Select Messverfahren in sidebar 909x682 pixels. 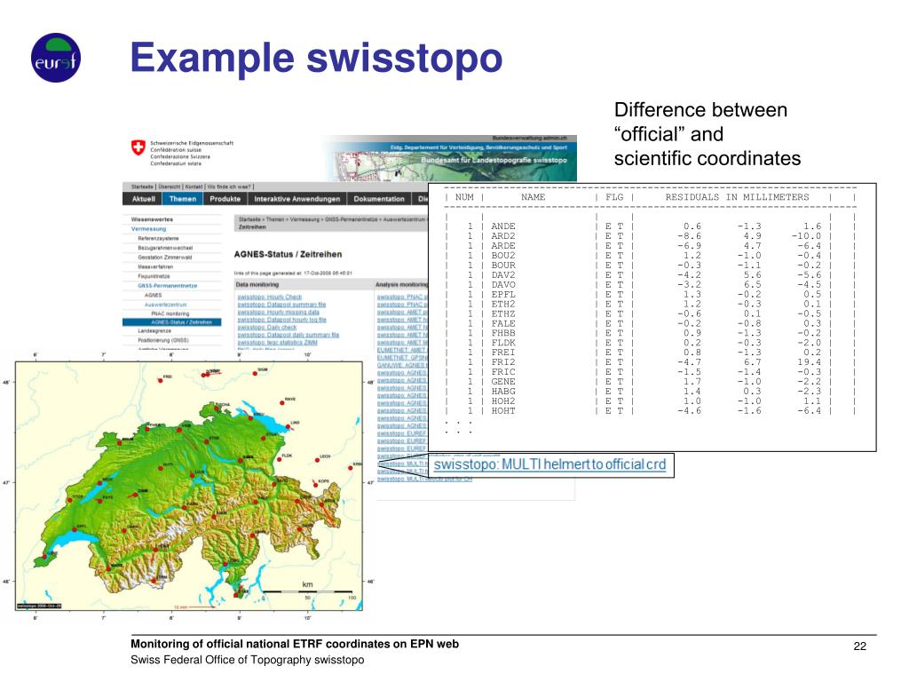[x=155, y=266]
